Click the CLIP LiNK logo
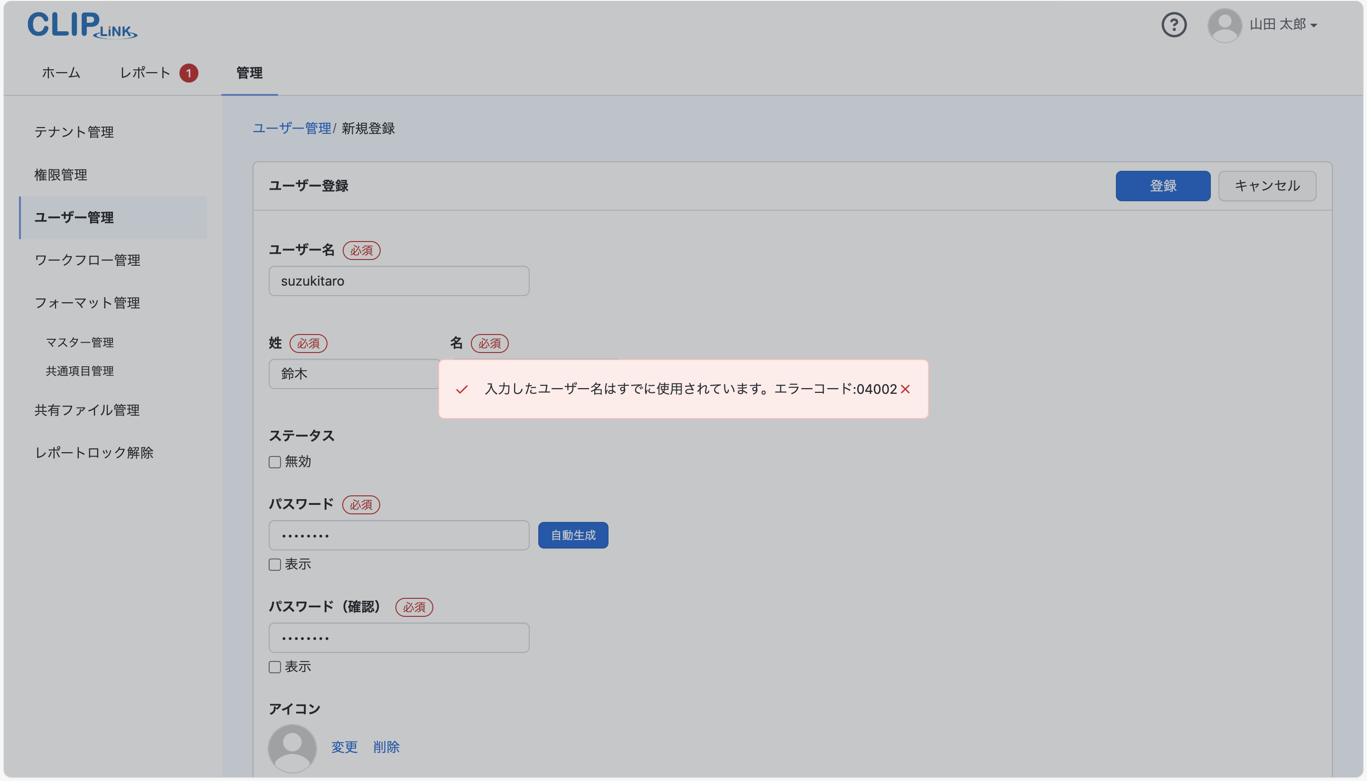The height and width of the screenshot is (781, 1367). tap(82, 25)
